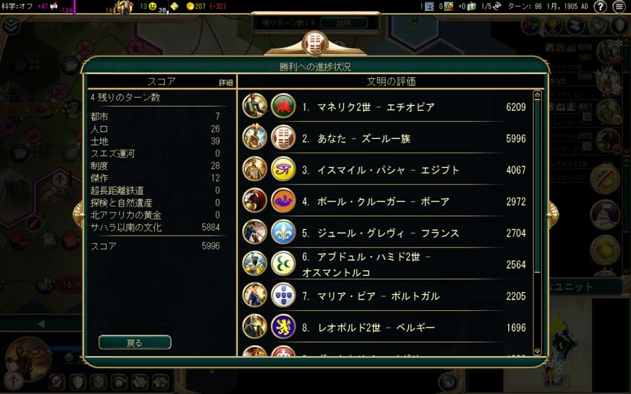
Task: Click the ターン 96 date display
Action: (x=548, y=7)
